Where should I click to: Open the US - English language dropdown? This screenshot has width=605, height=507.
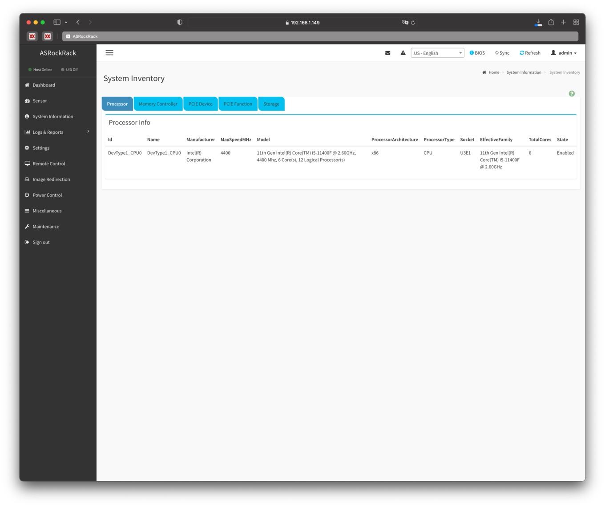pos(437,53)
